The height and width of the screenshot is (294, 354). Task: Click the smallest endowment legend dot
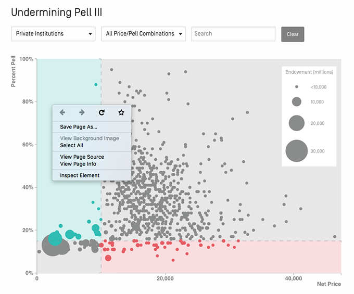coord(296,87)
